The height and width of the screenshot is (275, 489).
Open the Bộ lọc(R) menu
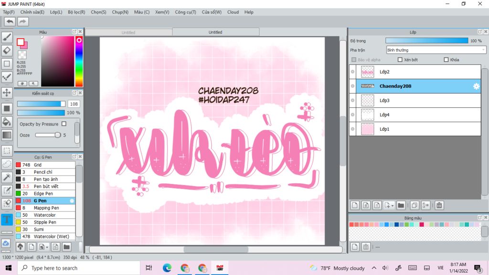76,12
